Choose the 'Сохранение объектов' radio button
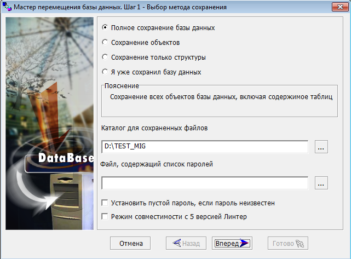The width and height of the screenshot is (351, 259). click(105, 42)
